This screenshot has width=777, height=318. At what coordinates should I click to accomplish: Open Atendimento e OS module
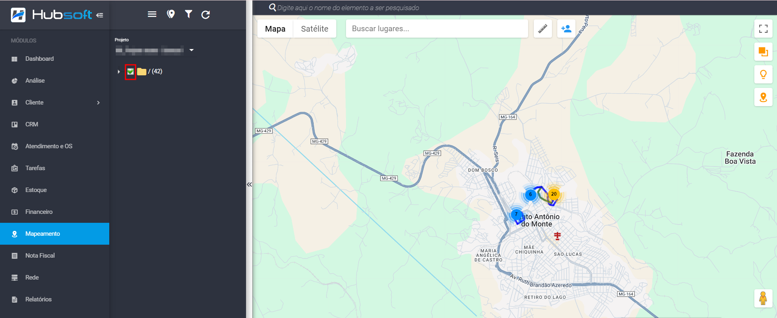click(x=55, y=146)
